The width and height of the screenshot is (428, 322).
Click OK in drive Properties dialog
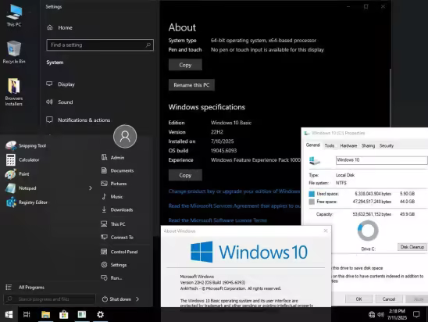358,299
